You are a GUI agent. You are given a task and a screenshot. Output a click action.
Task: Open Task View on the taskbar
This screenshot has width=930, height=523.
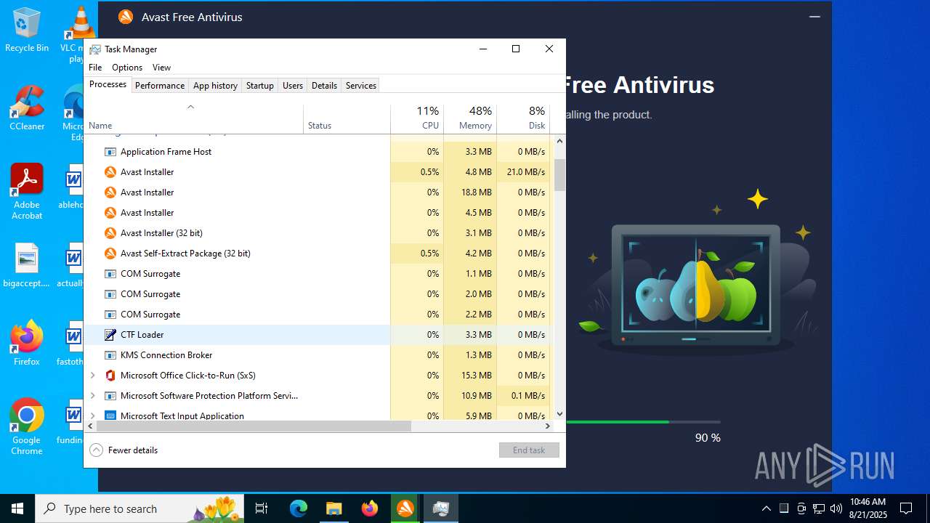(x=262, y=508)
